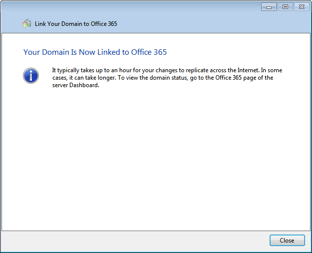The height and width of the screenshot is (253, 312).
Task: Click the gray footer bar left of Close
Action: coord(135,241)
